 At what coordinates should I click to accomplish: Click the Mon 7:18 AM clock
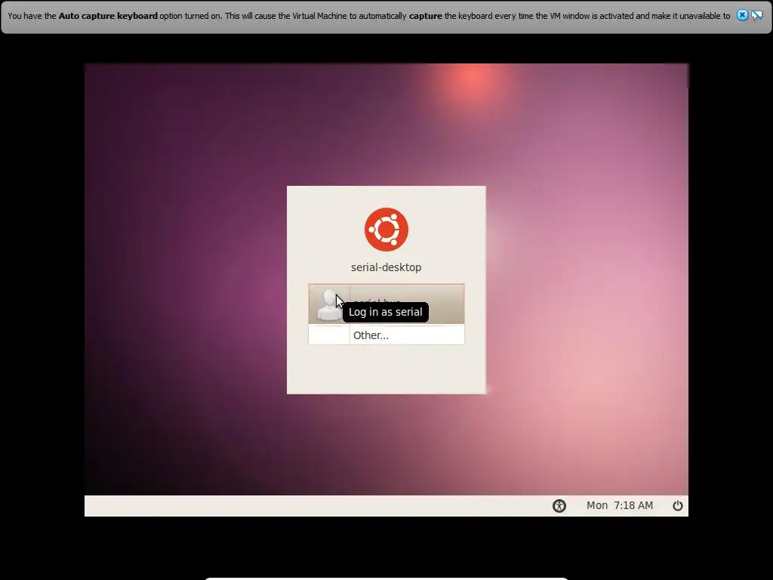pyautogui.click(x=620, y=505)
